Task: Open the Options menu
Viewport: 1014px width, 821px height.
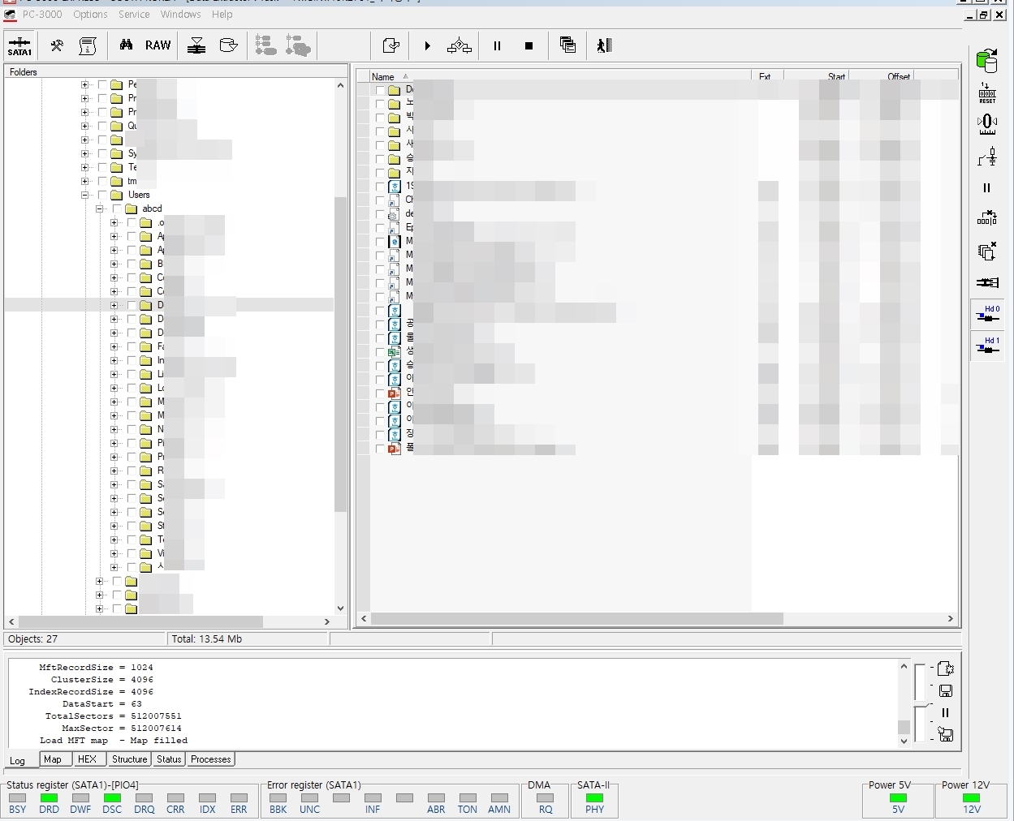Action: (x=90, y=15)
